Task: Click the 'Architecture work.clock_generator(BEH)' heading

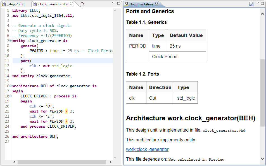Action: [x=191, y=118]
